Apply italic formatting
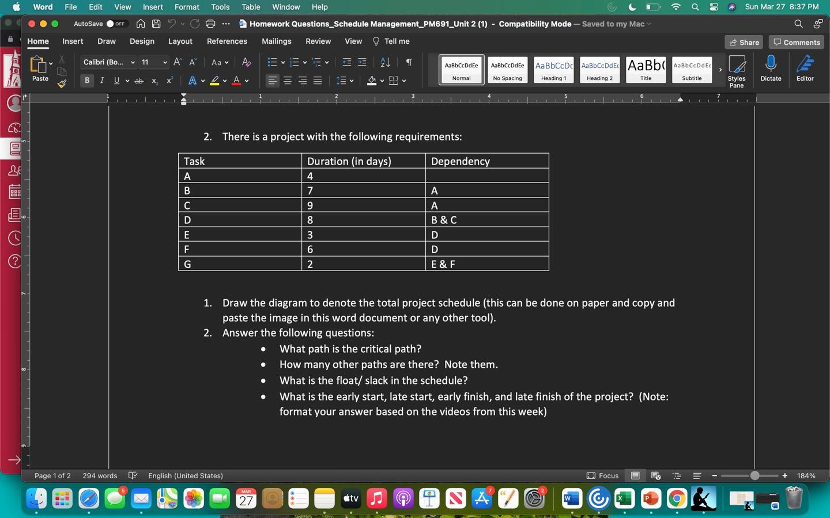 click(101, 81)
